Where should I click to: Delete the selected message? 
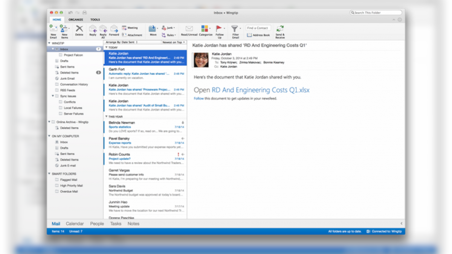[x=79, y=30]
